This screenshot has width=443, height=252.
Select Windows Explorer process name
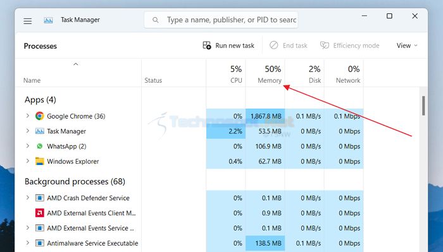pos(73,162)
